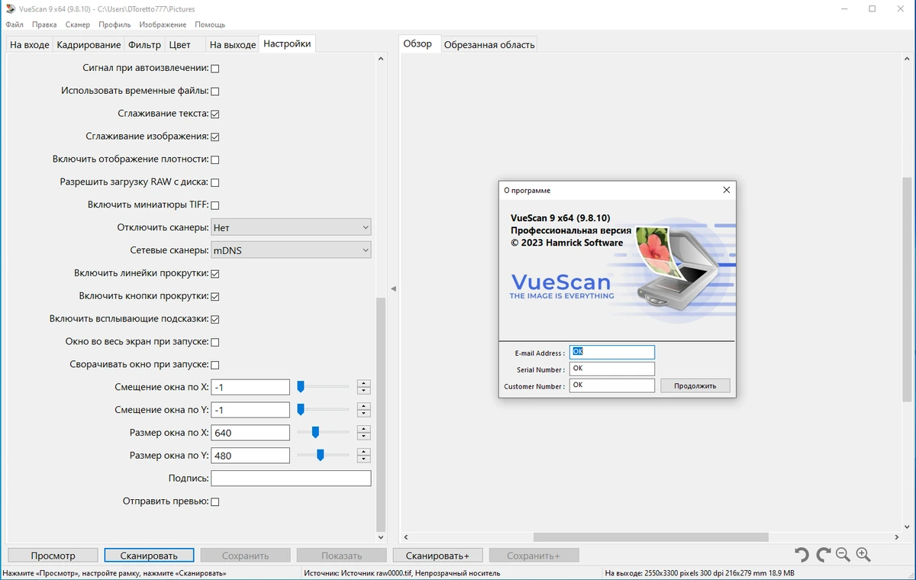Click Продолжить in the about dialog
The image size is (916, 580).
695,385
